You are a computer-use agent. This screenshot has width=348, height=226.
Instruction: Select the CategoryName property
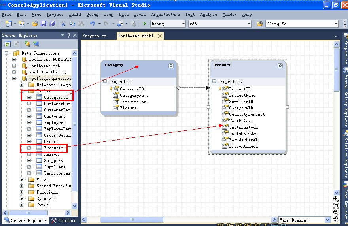coord(134,95)
